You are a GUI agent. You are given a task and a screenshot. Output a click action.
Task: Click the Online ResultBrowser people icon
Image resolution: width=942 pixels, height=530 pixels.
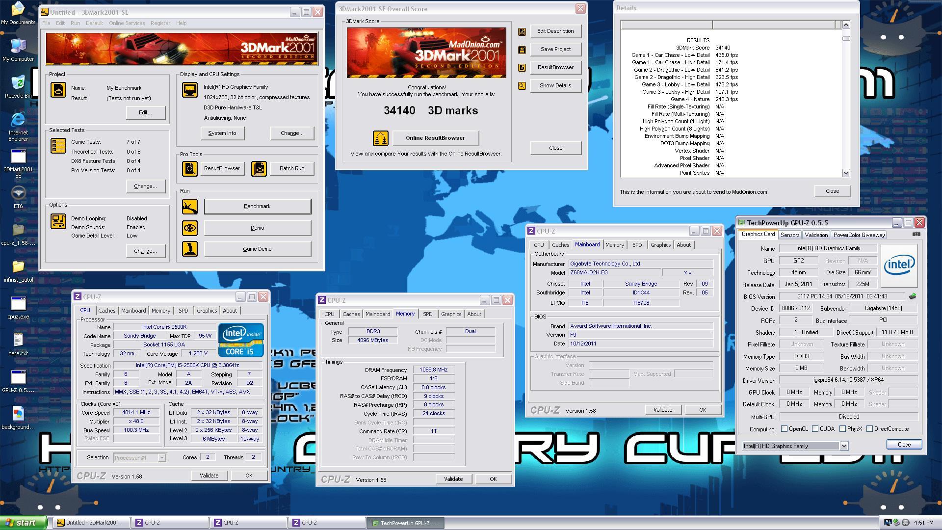click(x=380, y=138)
